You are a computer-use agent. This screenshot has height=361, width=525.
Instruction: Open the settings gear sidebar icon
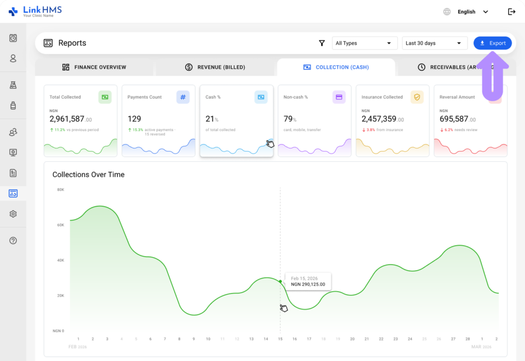click(x=13, y=214)
